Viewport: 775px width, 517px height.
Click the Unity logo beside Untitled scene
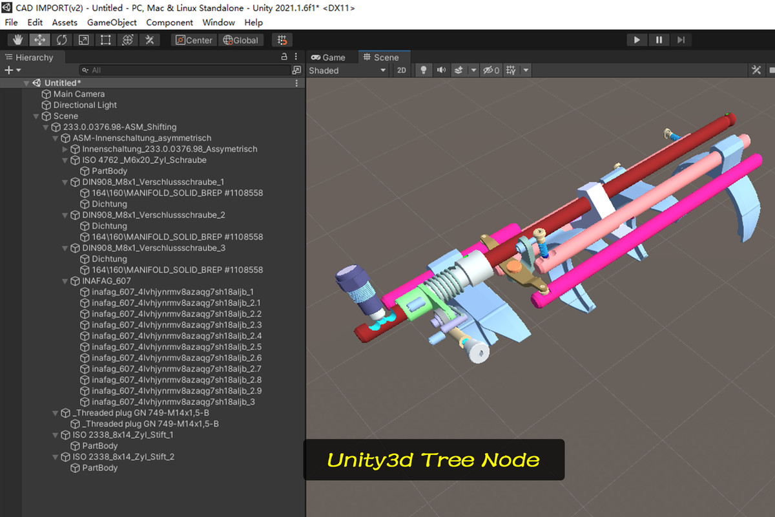click(x=37, y=83)
